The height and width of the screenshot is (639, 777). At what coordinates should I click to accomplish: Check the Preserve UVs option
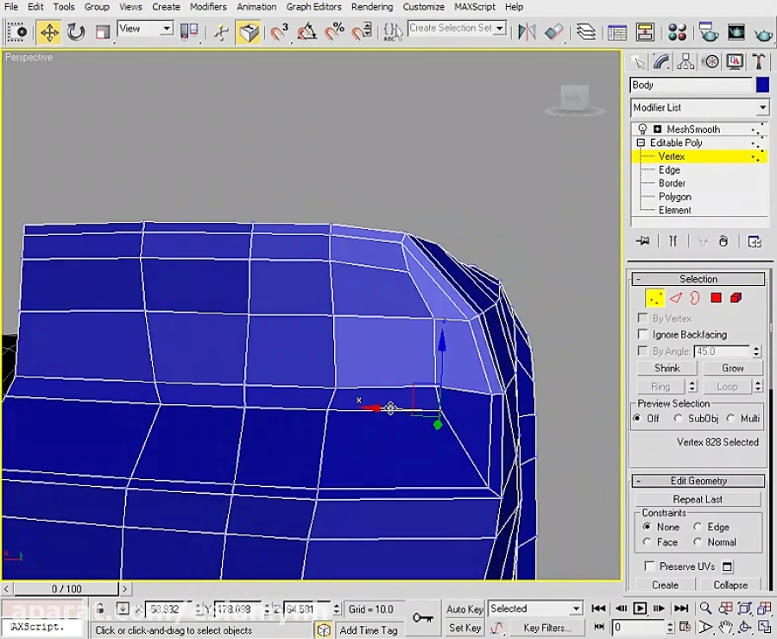pos(648,566)
